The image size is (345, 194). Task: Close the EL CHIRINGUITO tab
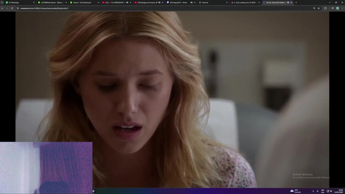130,2
